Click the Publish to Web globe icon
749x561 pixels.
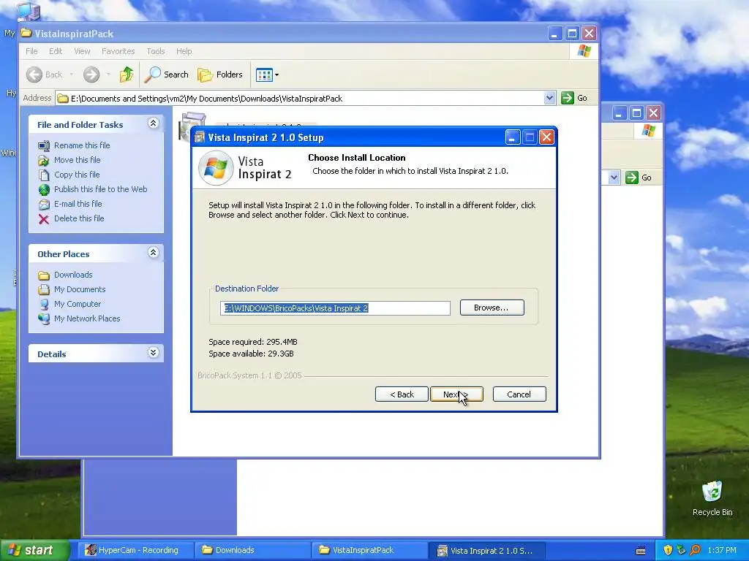click(x=43, y=190)
